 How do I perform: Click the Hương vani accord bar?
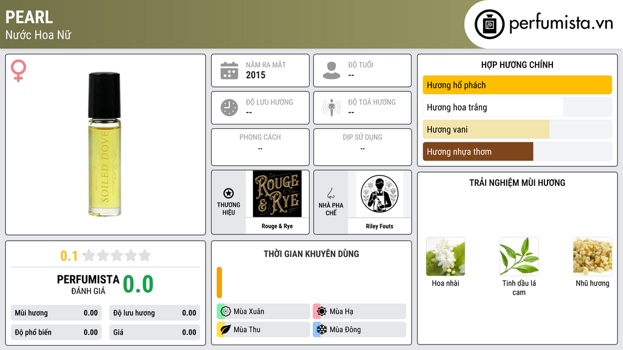click(x=517, y=129)
